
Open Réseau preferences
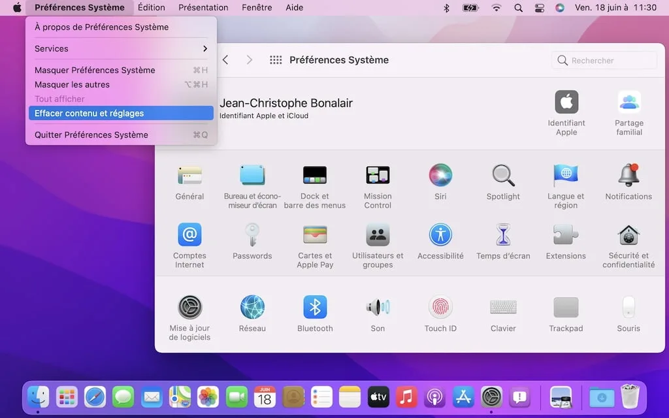coord(252,314)
